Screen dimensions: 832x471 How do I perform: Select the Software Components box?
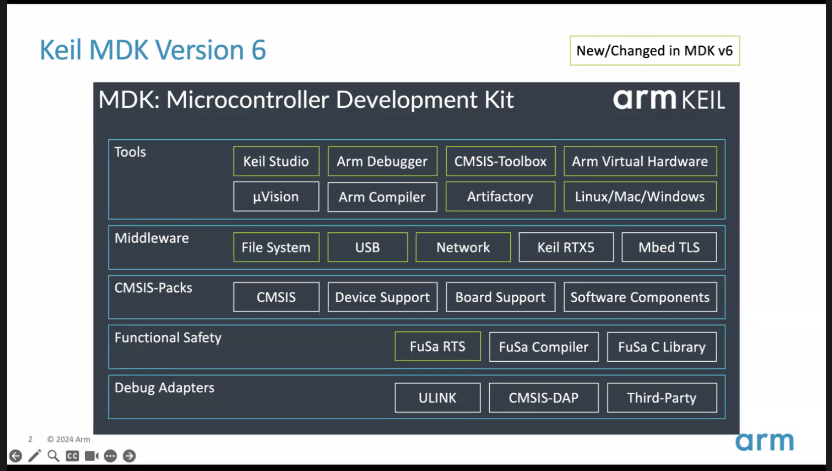[x=640, y=297]
